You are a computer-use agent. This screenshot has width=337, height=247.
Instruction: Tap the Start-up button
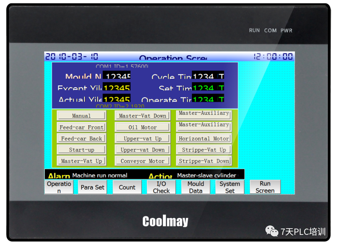pos(81,150)
